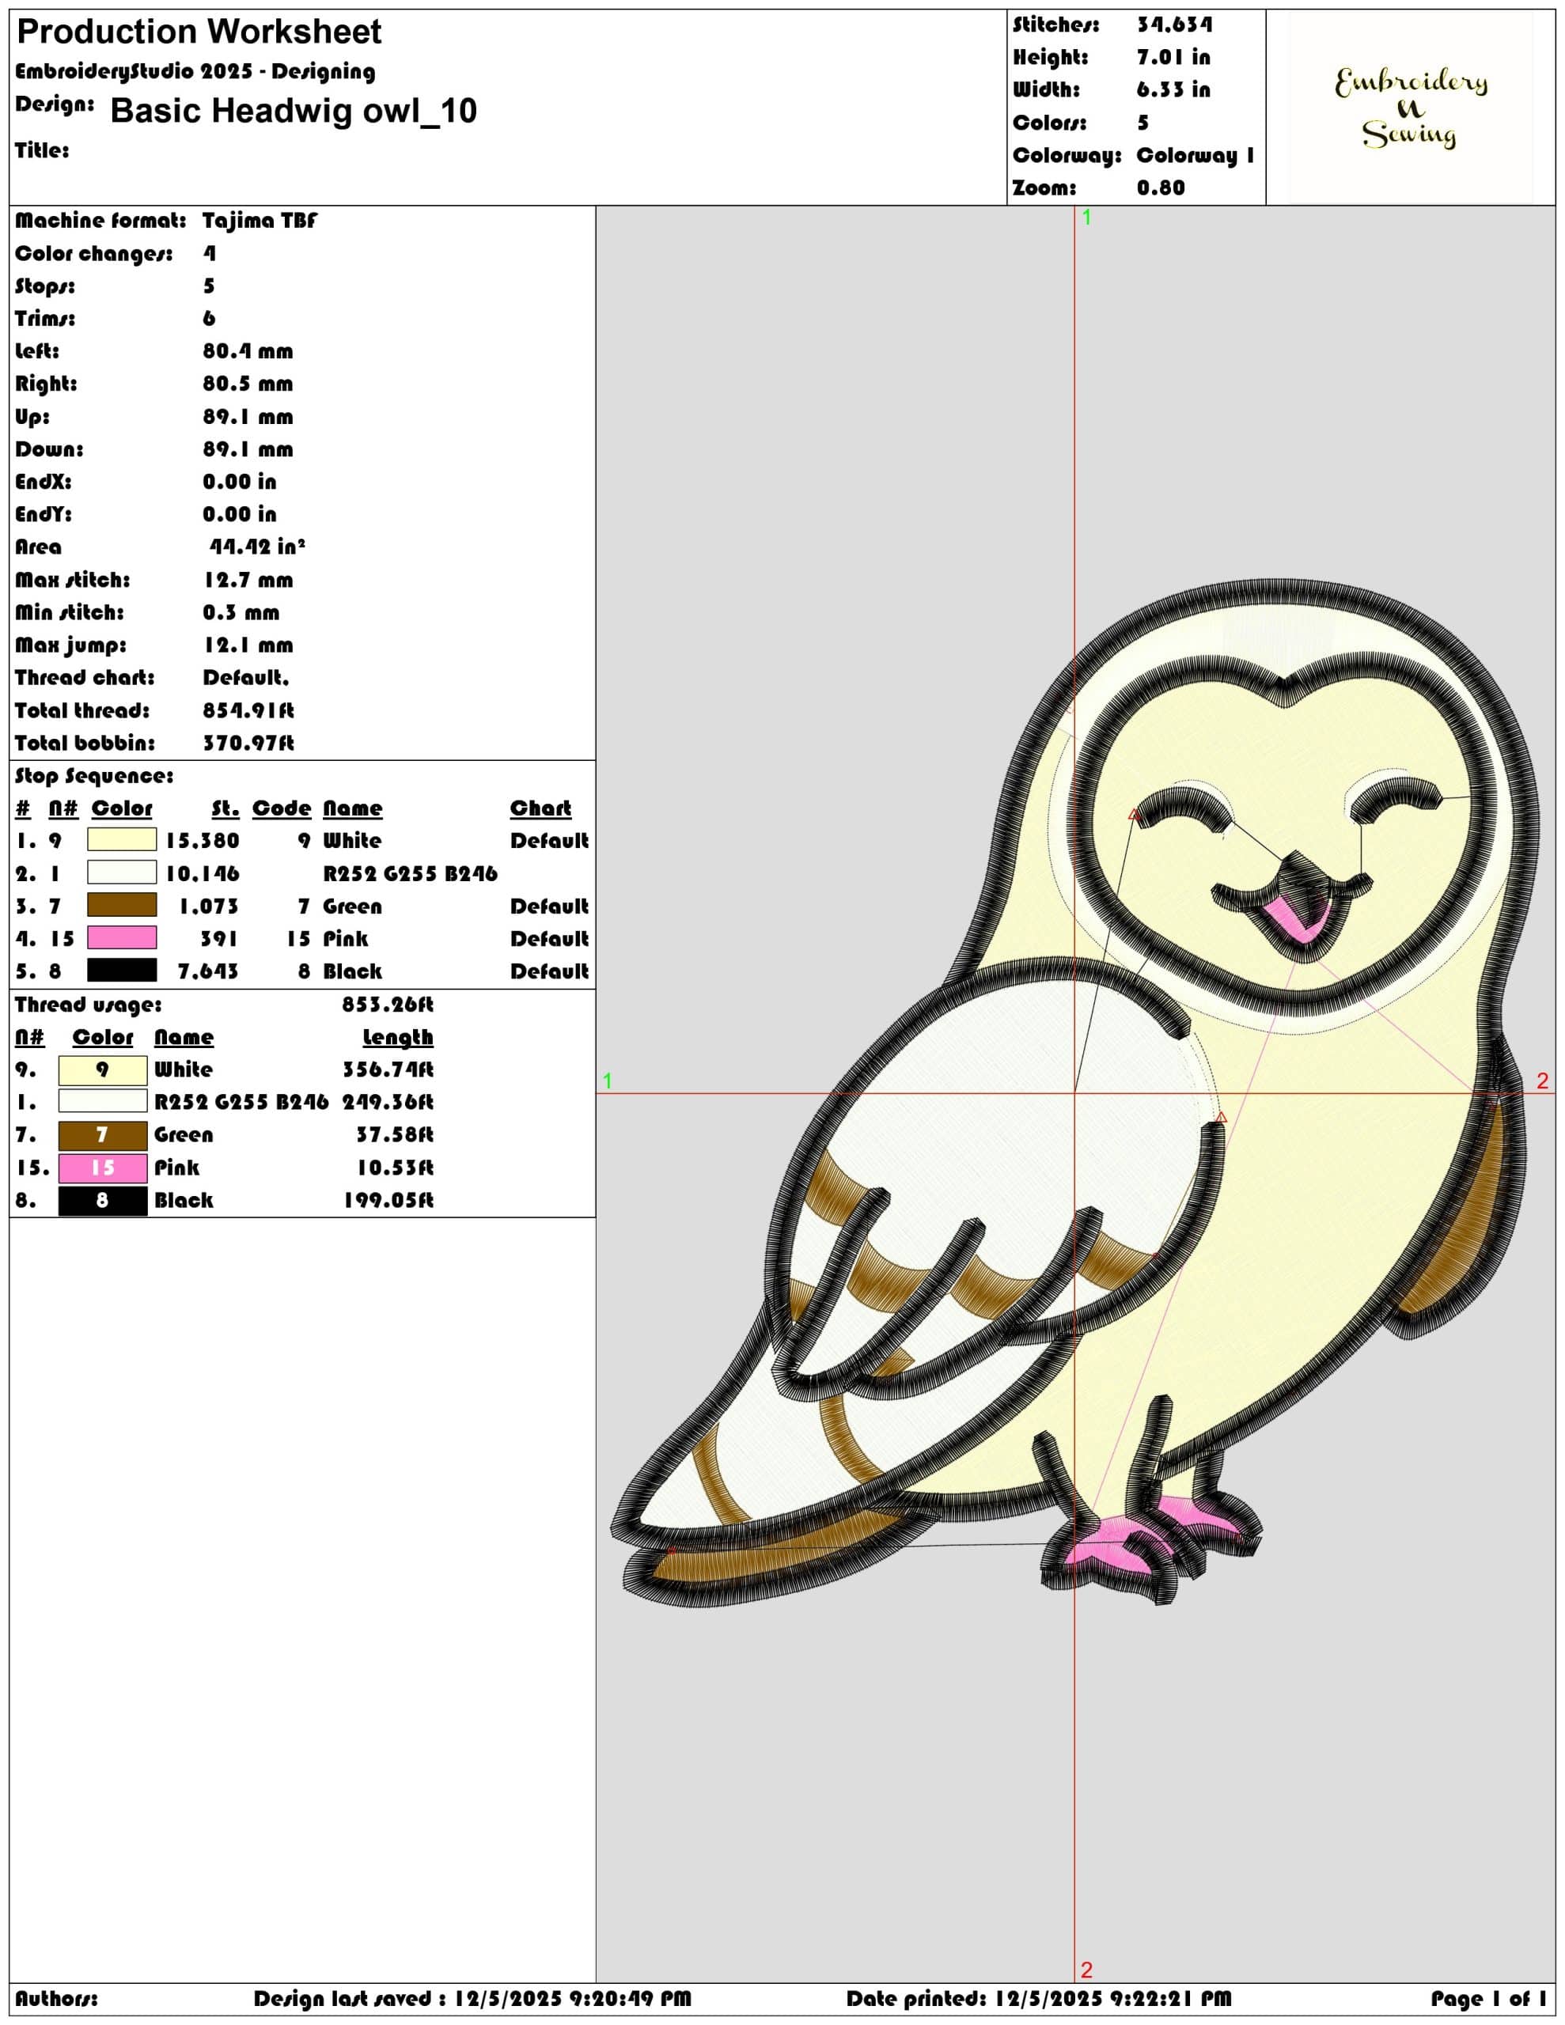
Task: Click stitch count 391 in Stop Sequence
Action: 219,938
